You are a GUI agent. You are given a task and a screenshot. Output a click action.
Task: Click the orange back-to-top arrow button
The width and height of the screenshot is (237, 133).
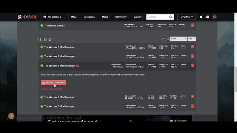(11, 116)
